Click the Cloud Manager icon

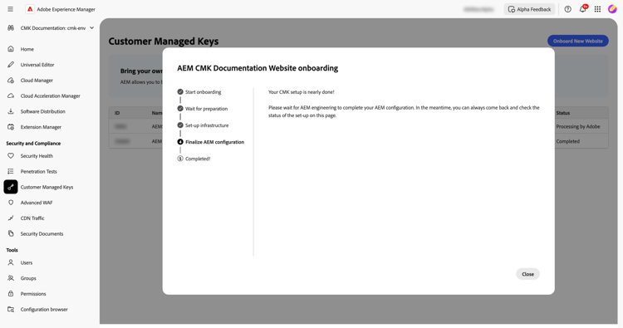coord(11,81)
